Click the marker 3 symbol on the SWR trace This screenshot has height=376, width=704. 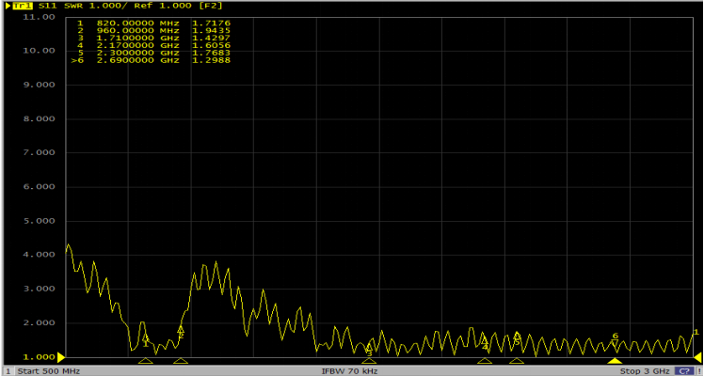pyautogui.click(x=369, y=350)
